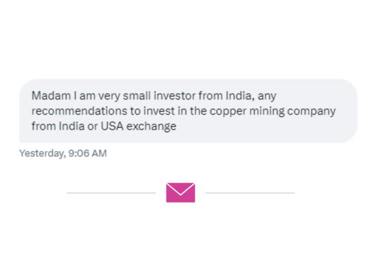
Task: Click the divider line right of envelope
Action: (250, 193)
